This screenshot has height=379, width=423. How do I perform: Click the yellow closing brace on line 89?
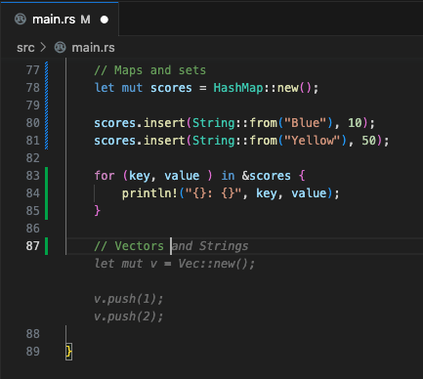tap(68, 352)
